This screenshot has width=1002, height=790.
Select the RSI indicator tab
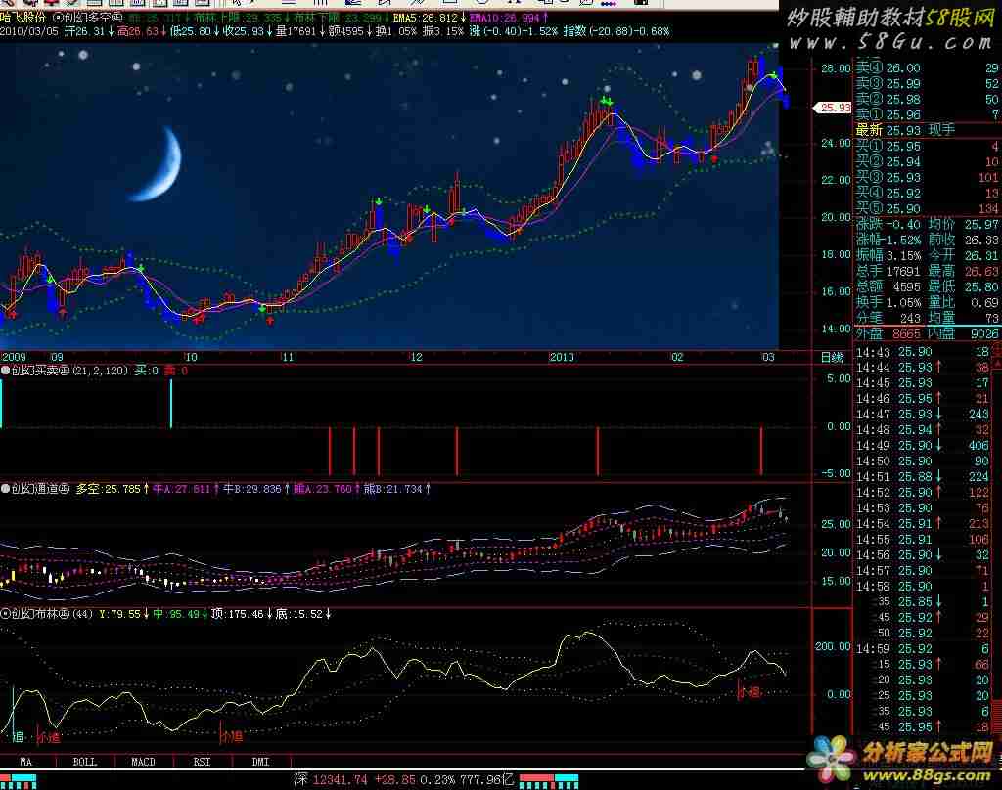(x=202, y=762)
